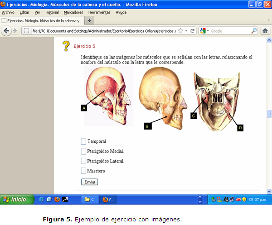
Task: Launch Firefox from quick launch bar
Action: [57, 199]
